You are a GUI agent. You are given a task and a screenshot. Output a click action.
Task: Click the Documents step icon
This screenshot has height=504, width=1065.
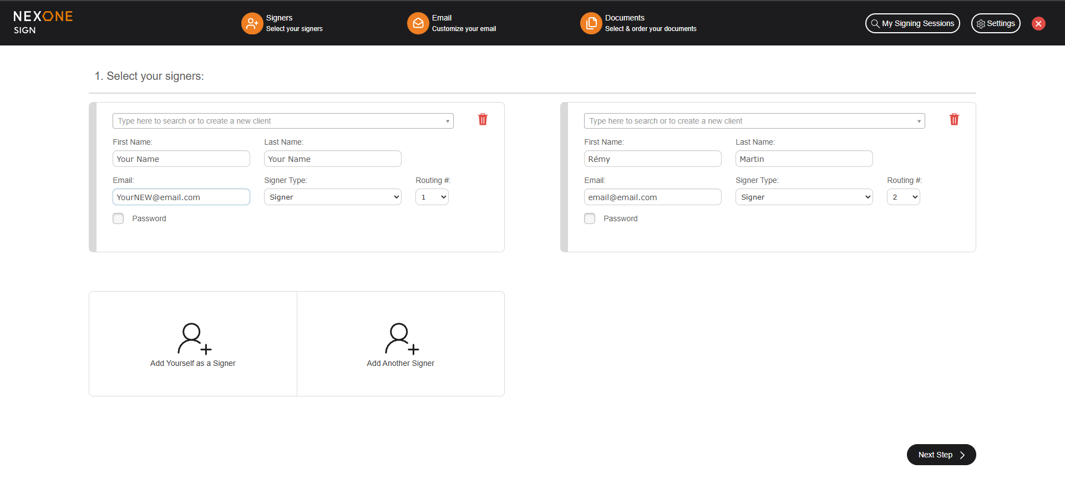click(x=591, y=23)
